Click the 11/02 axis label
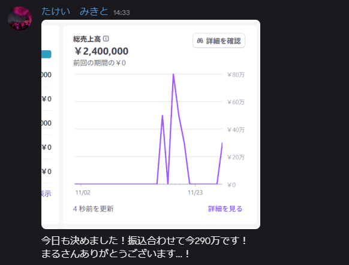 click(x=83, y=193)
